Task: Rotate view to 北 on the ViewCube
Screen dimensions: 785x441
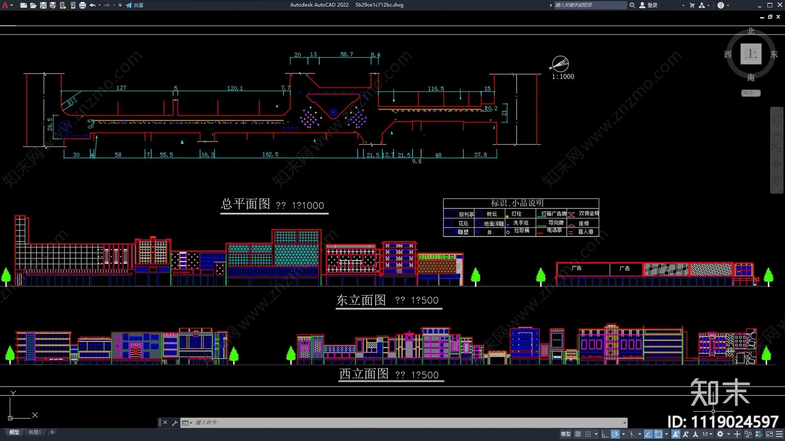Action: click(751, 31)
